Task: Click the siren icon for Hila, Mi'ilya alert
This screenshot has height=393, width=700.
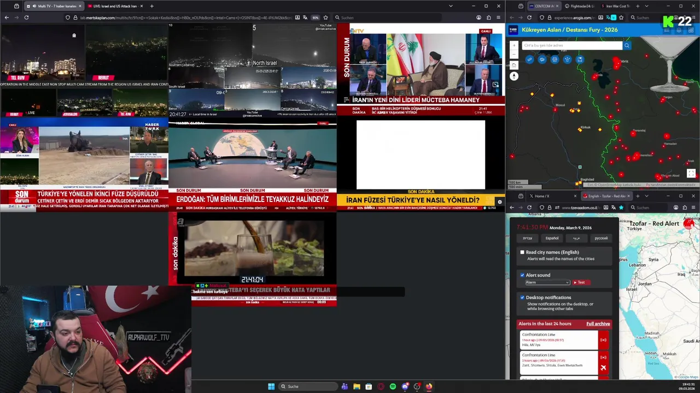Action: [603, 340]
